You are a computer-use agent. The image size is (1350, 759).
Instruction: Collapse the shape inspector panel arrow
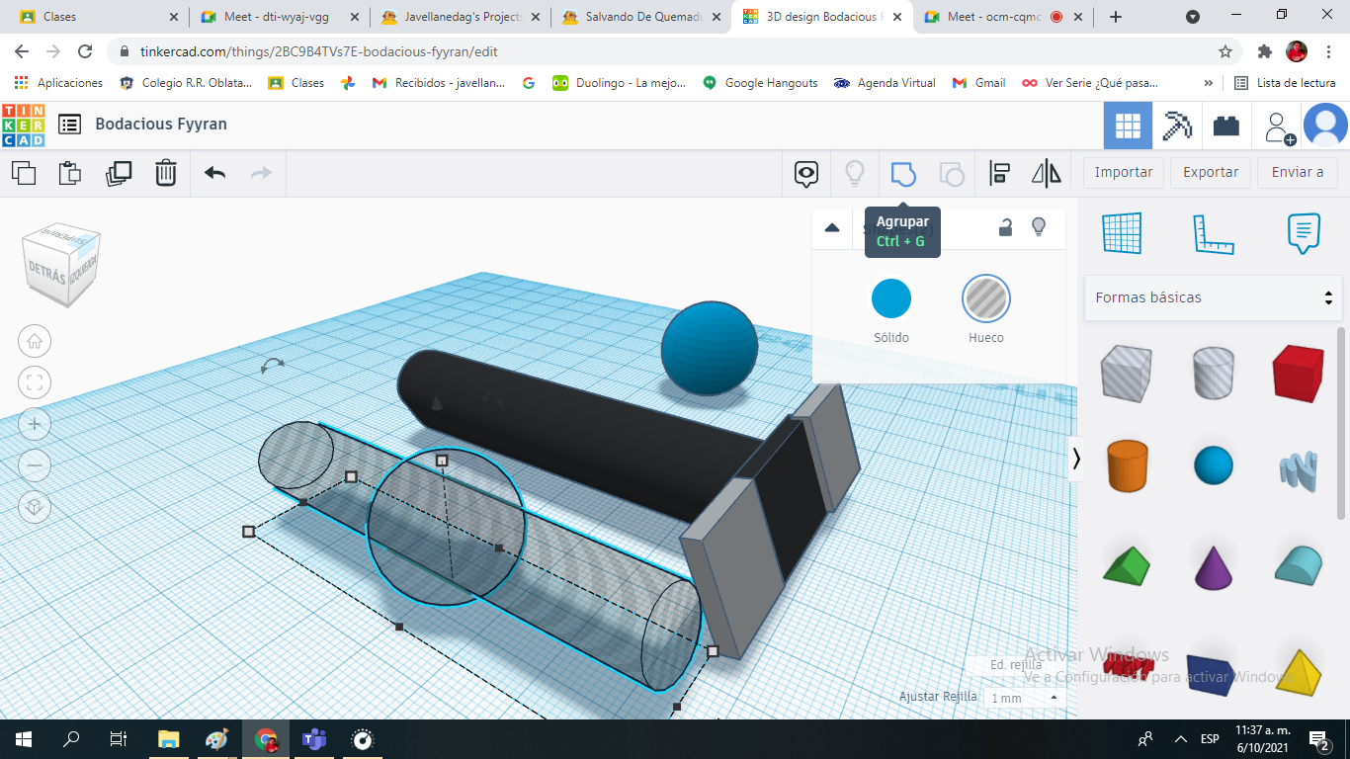click(x=832, y=227)
